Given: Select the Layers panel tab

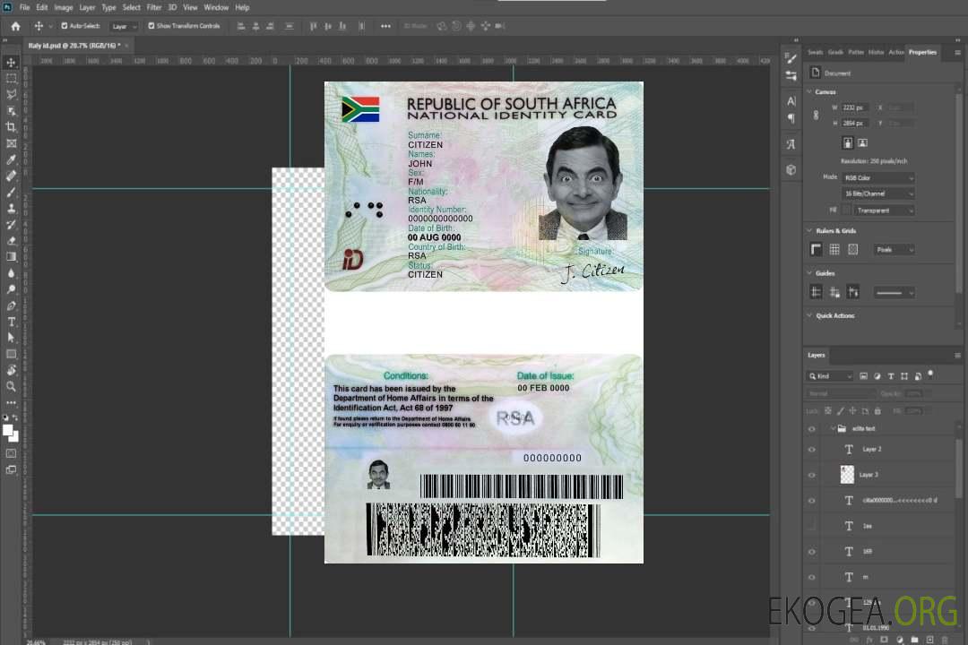Looking at the screenshot, I should [x=817, y=355].
